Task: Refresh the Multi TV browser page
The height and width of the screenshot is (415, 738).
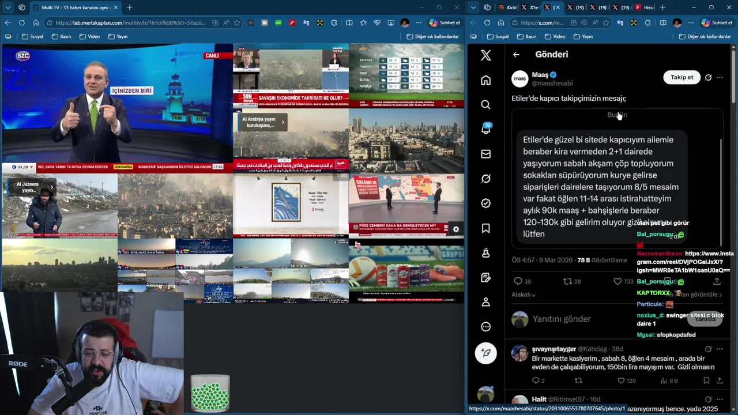Action: tap(21, 22)
